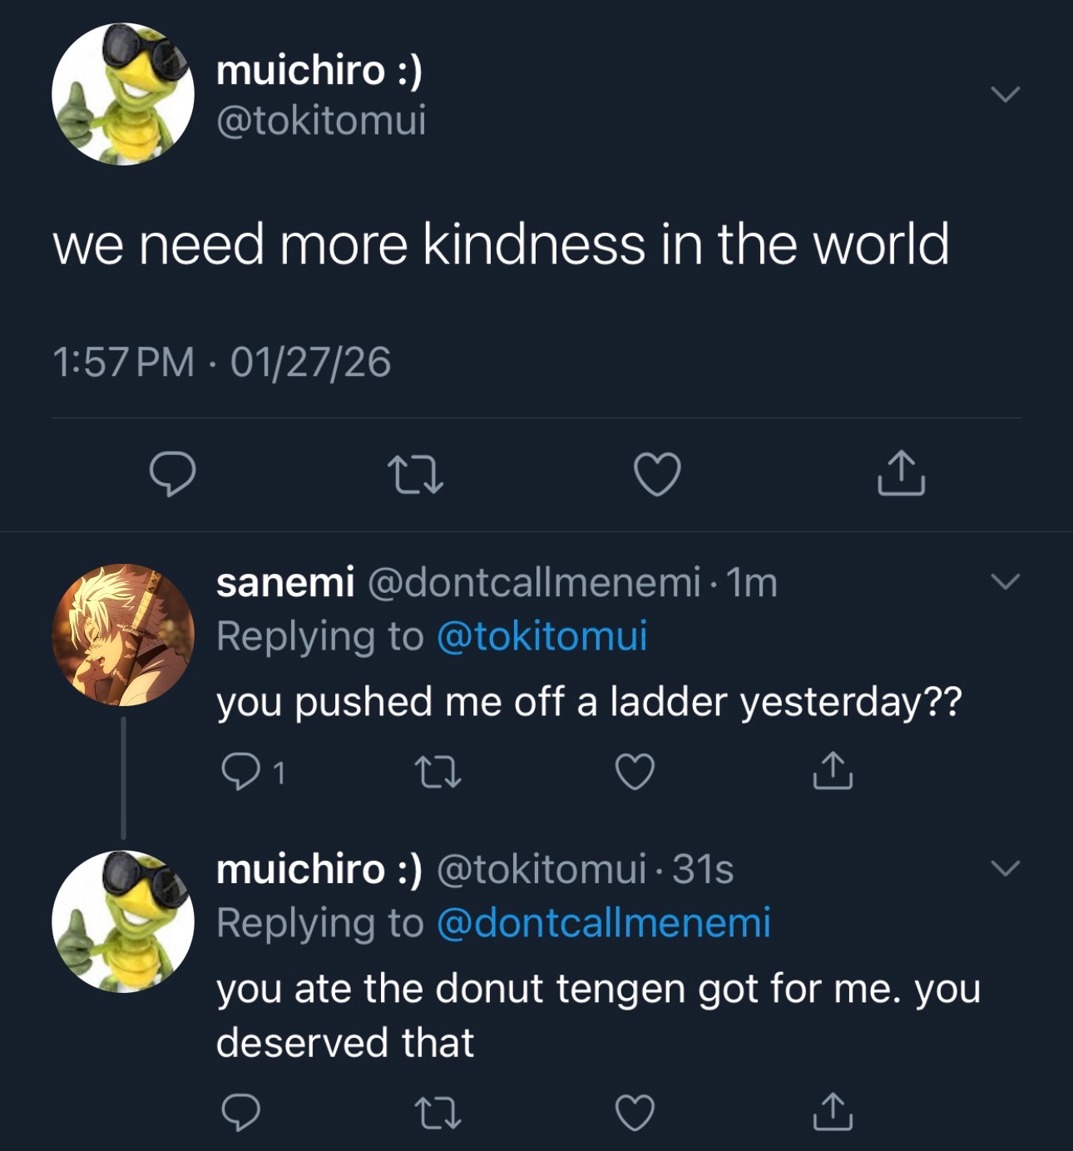Expand options chevron on muichiro's reply
The image size is (1073, 1151).
click(x=1006, y=868)
